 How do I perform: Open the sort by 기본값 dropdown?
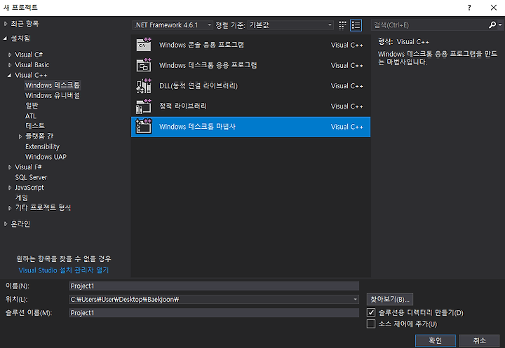tap(290, 25)
